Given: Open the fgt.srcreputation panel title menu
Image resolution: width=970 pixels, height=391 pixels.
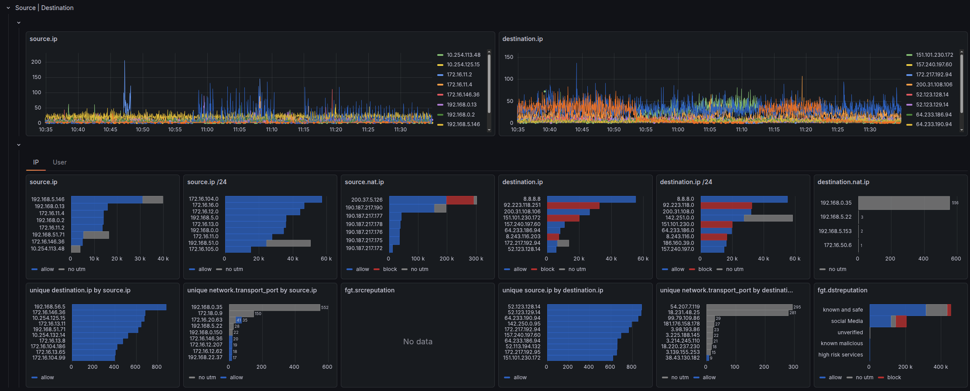Looking at the screenshot, I should coord(369,290).
